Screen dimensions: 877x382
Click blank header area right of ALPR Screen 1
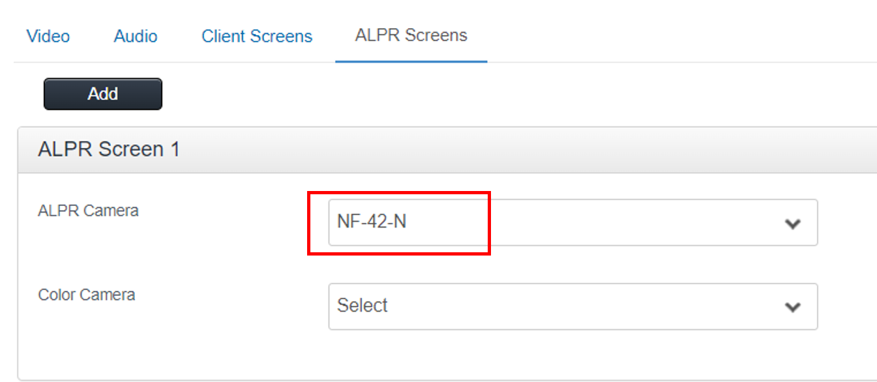point(528,150)
